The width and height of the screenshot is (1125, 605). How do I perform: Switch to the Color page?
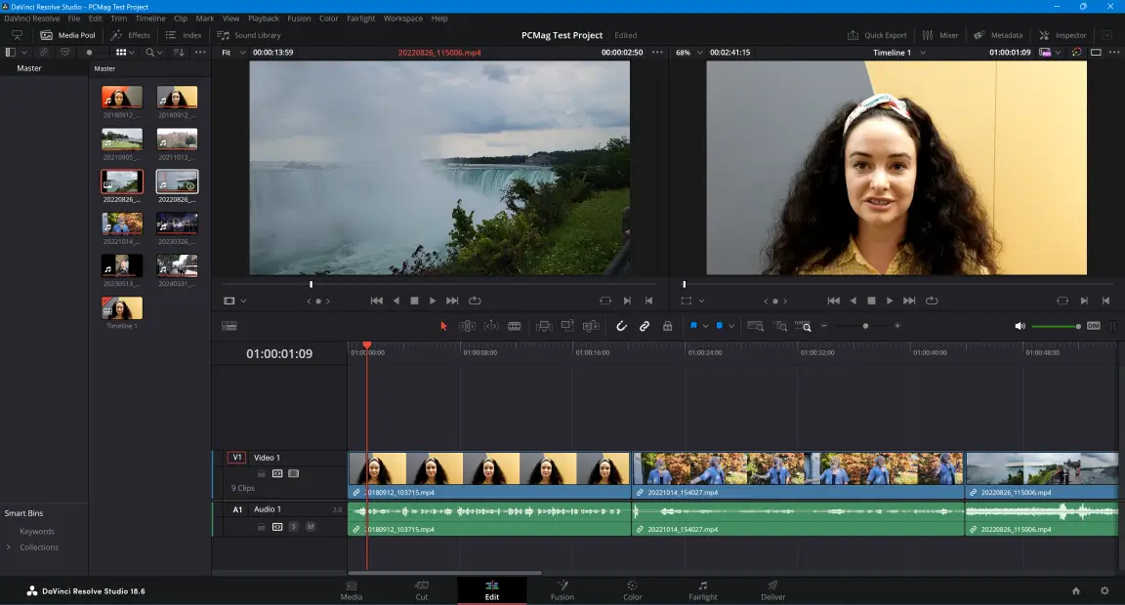click(x=632, y=590)
